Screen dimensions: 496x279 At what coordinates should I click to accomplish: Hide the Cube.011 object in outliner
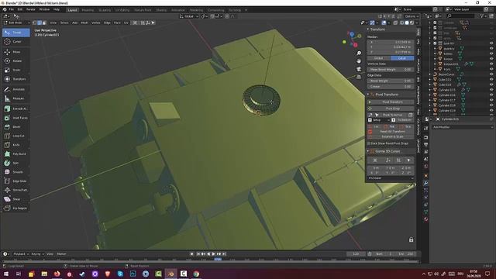point(491,80)
